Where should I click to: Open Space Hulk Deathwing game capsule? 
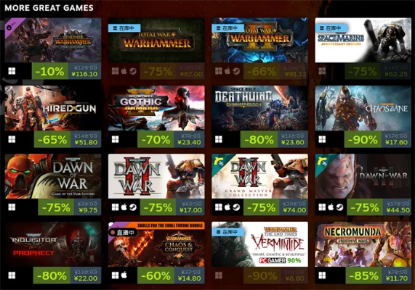(x=260, y=108)
